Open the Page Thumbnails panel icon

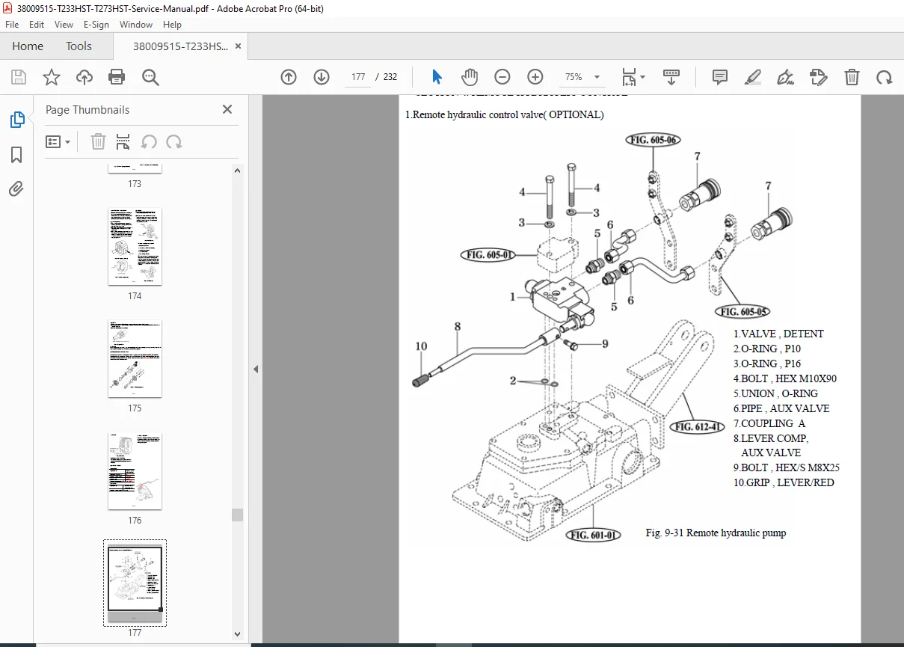click(x=16, y=120)
